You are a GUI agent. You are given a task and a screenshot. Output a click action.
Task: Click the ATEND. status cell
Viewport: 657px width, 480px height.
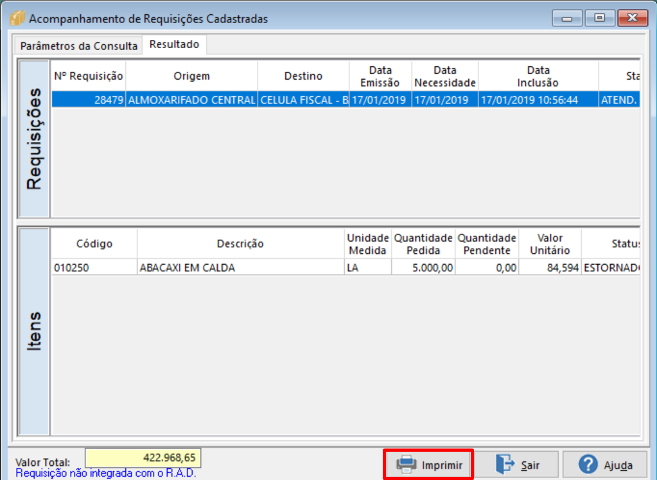(x=619, y=100)
